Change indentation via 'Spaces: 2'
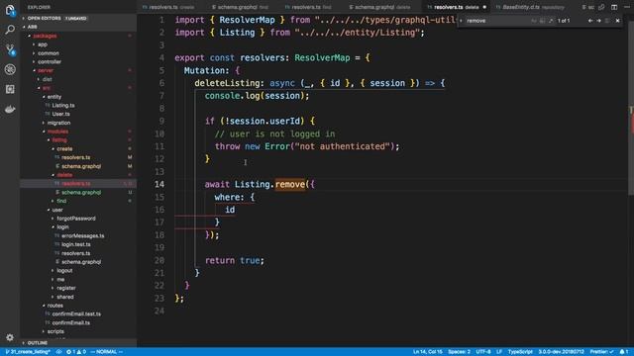The width and height of the screenshot is (634, 356). point(459,352)
